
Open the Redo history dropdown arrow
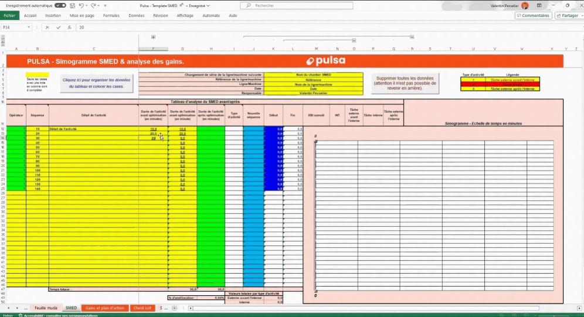pyautogui.click(x=99, y=6)
